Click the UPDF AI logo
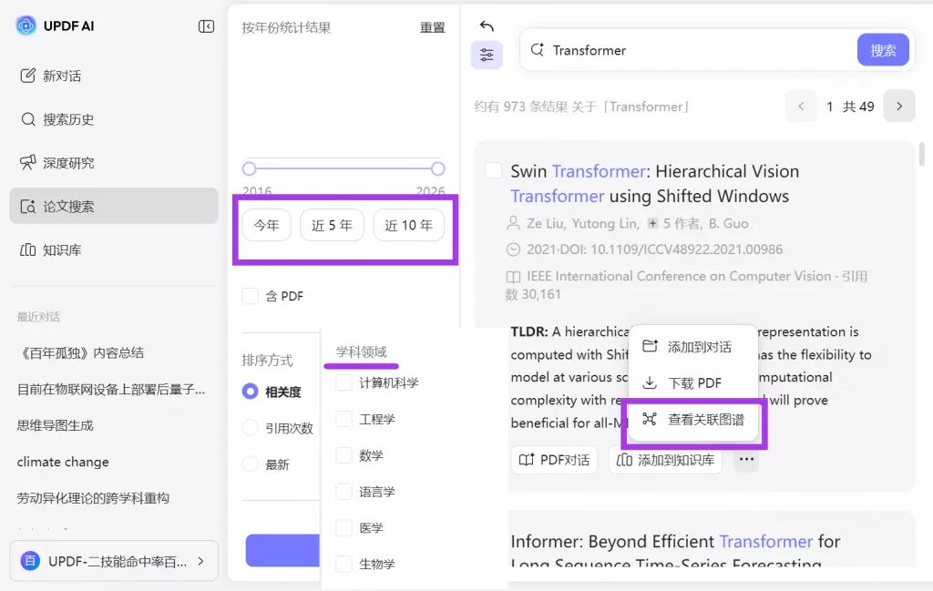This screenshot has height=591, width=933. pos(26,25)
